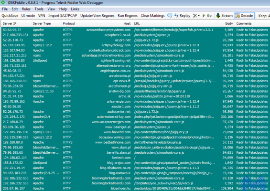Click the Remove X icon in toolbar
The height and width of the screenshot is (191, 270).
tap(195, 16)
